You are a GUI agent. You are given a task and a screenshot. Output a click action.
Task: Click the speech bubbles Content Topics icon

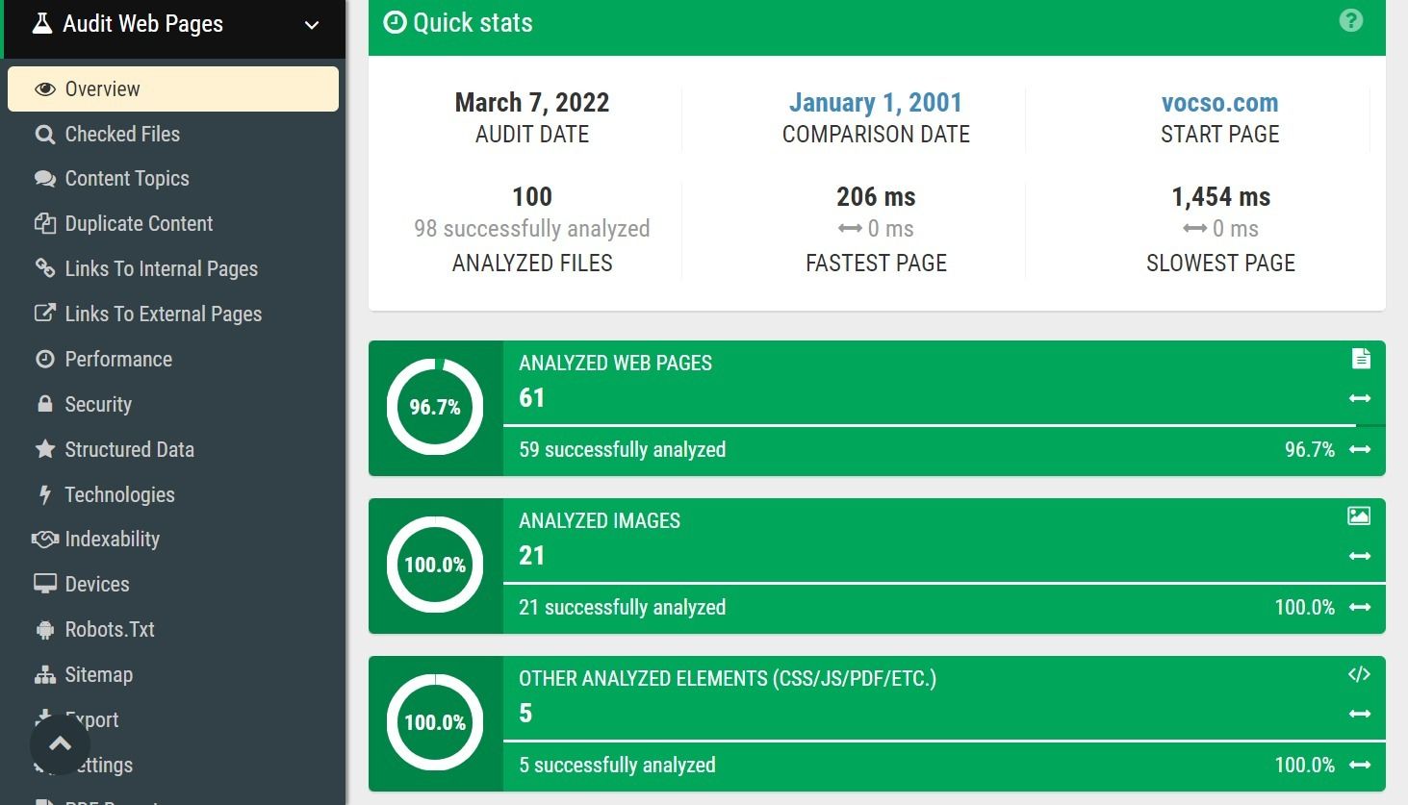(45, 179)
